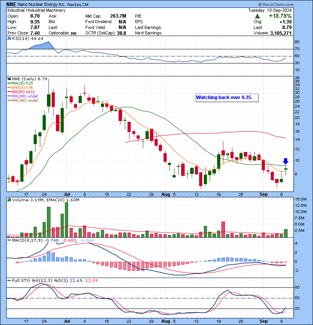
Task: Click Industrial / Industrial Machinery sector text
Action: pyautogui.click(x=36, y=10)
